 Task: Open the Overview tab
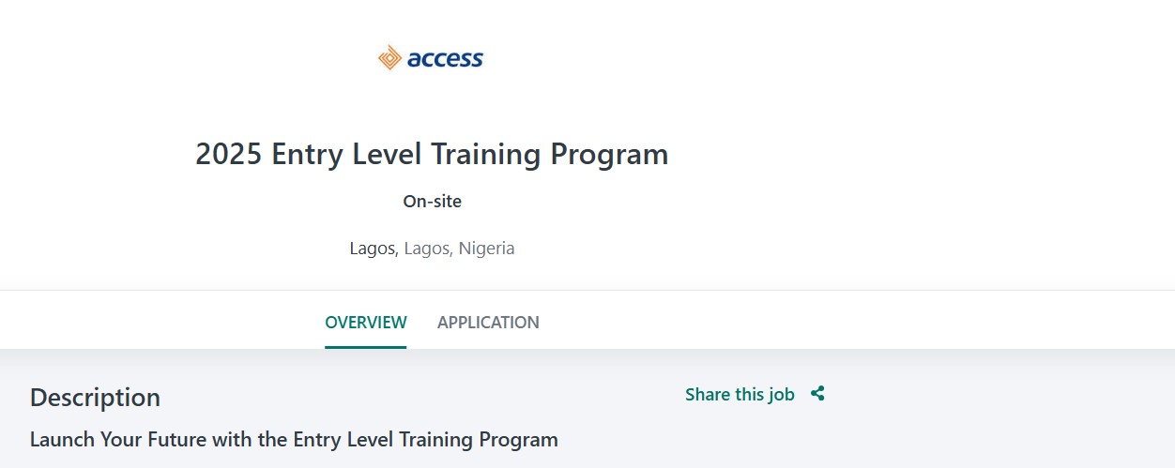point(366,323)
